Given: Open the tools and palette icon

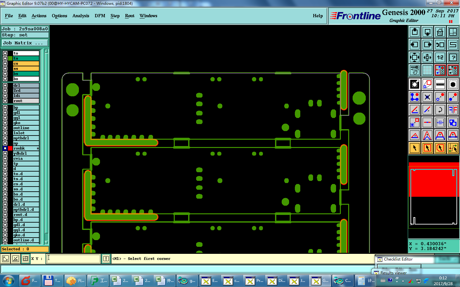Looking at the screenshot, I should click(415, 70).
